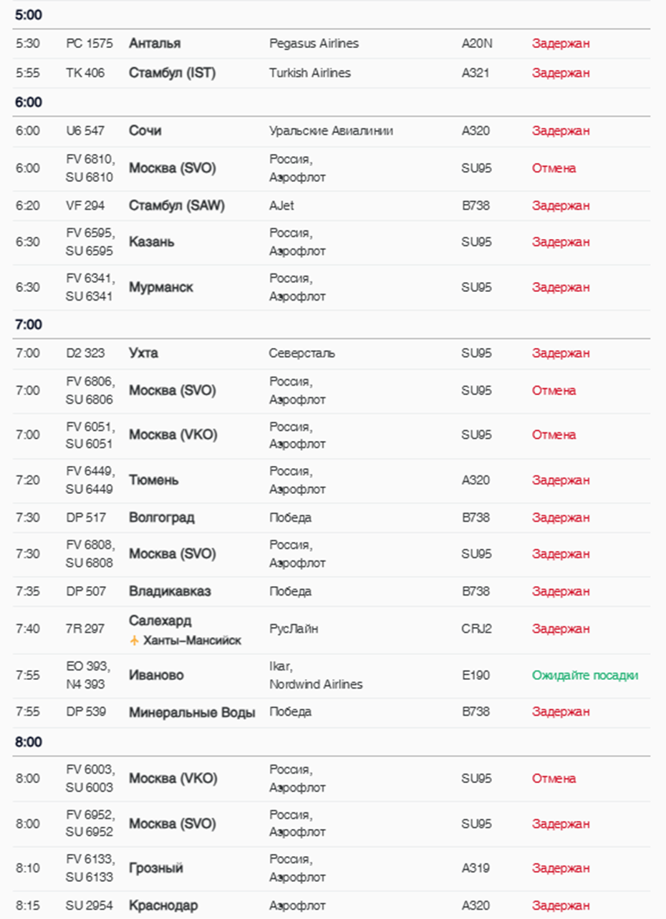Click the Ухта destination
666x919 pixels.
(x=143, y=353)
